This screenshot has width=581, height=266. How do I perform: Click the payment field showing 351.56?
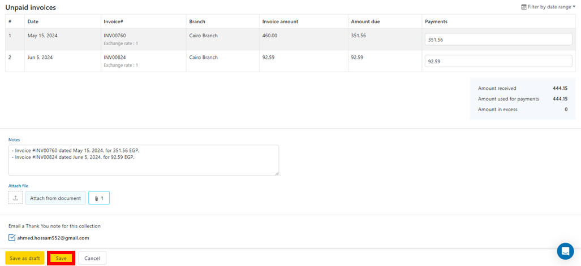point(498,40)
